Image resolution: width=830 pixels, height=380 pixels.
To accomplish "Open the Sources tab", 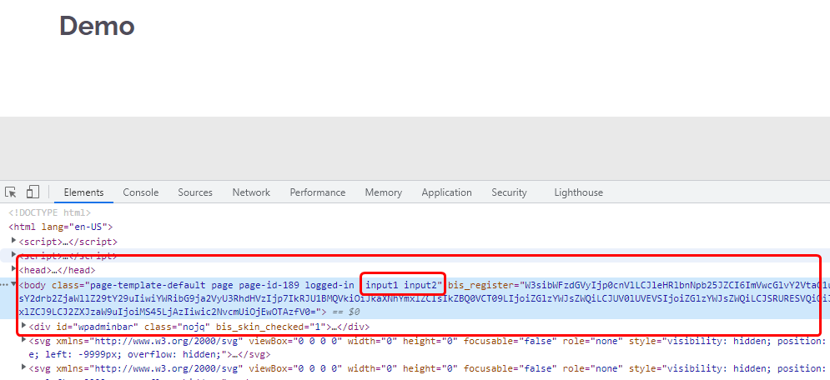I will pos(195,192).
